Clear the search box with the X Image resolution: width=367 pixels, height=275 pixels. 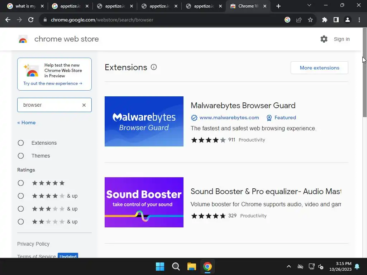(x=84, y=105)
